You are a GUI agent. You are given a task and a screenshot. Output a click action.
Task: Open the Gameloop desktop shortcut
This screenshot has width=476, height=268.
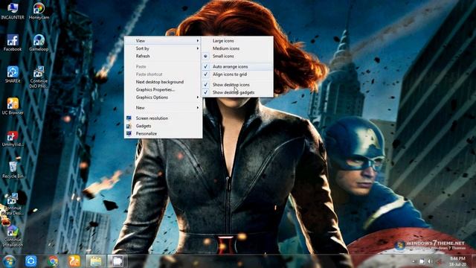(x=39, y=43)
